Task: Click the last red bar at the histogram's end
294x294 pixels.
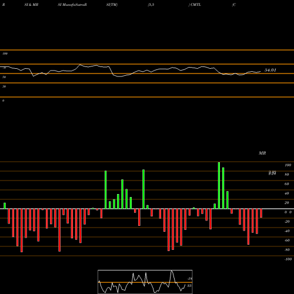Action: tap(261, 213)
